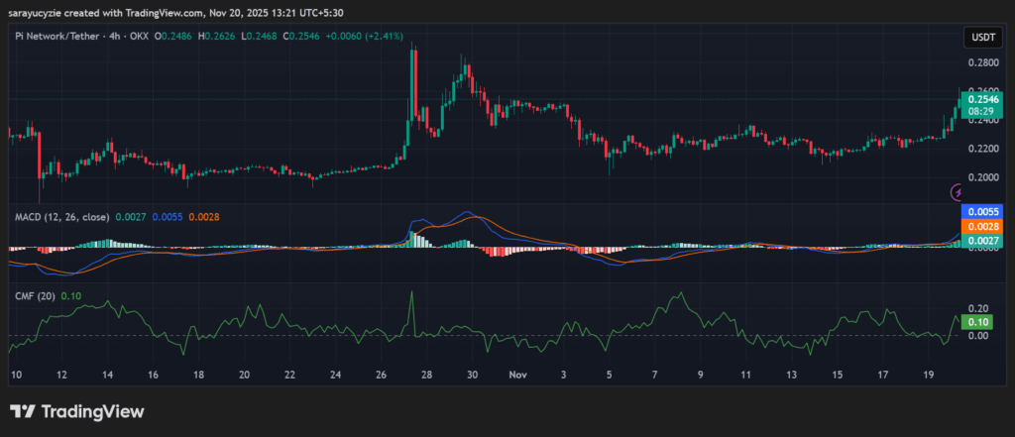Click the 0.2000 price axis label

pos(983,177)
